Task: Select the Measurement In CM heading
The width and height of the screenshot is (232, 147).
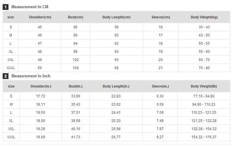Action: click(x=30, y=7)
